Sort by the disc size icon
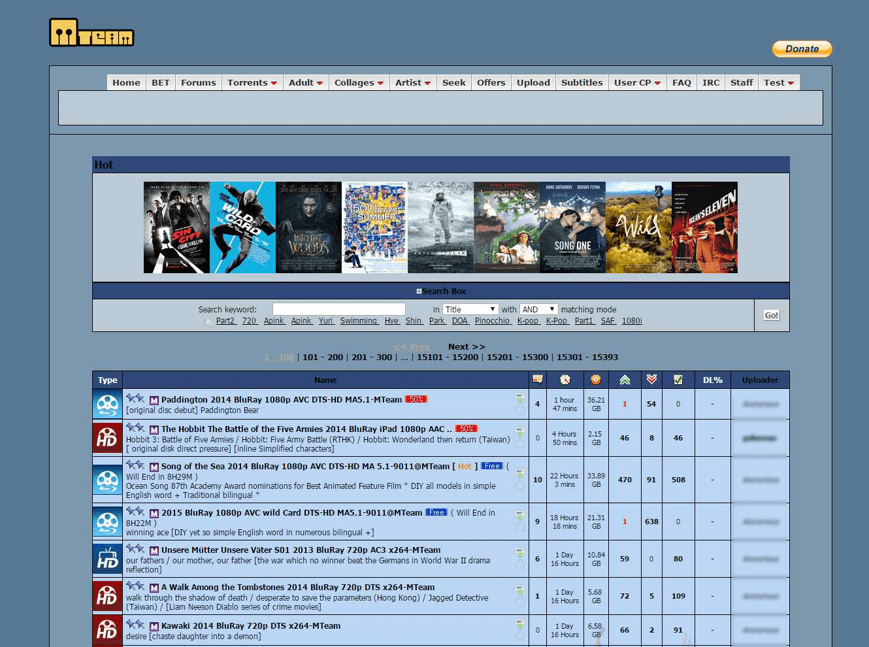The image size is (869, 647). (x=595, y=380)
